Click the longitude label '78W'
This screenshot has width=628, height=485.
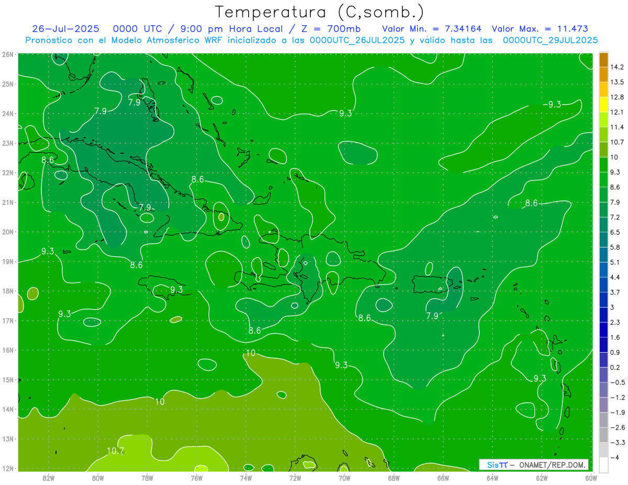click(x=147, y=478)
